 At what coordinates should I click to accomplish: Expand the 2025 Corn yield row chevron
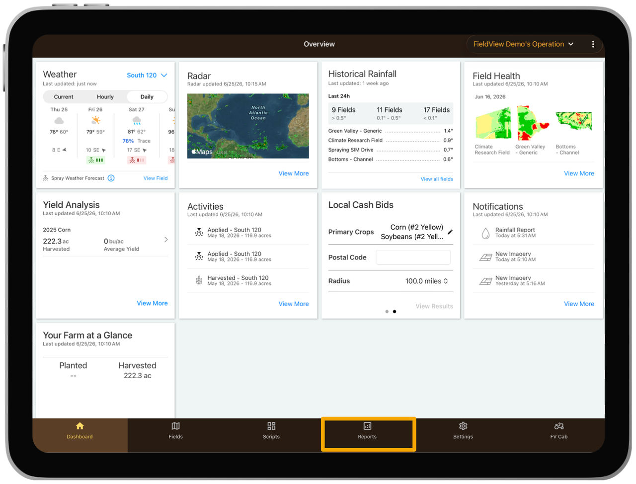coord(166,240)
